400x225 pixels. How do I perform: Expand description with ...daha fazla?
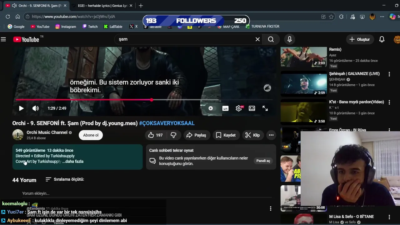tap(73, 162)
